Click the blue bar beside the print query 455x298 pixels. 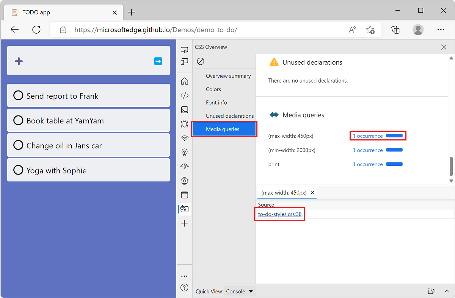(x=394, y=164)
